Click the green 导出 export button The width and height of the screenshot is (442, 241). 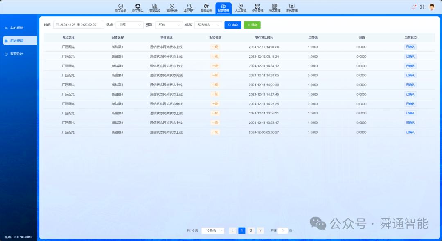pos(252,25)
